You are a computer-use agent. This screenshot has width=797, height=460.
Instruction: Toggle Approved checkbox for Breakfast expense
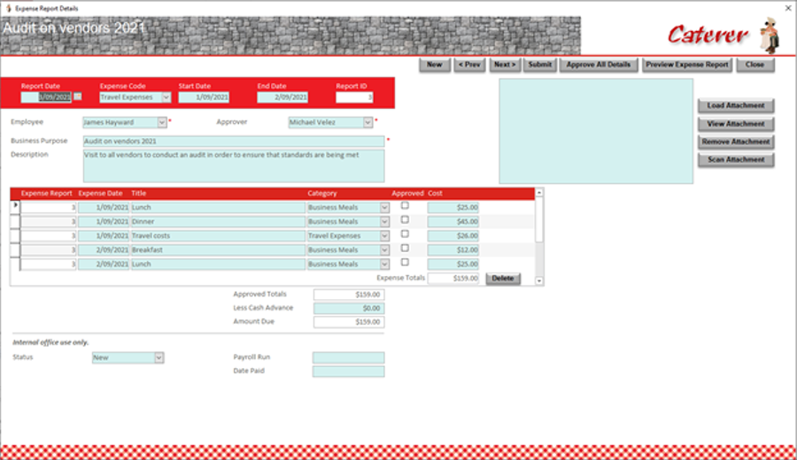pos(405,249)
